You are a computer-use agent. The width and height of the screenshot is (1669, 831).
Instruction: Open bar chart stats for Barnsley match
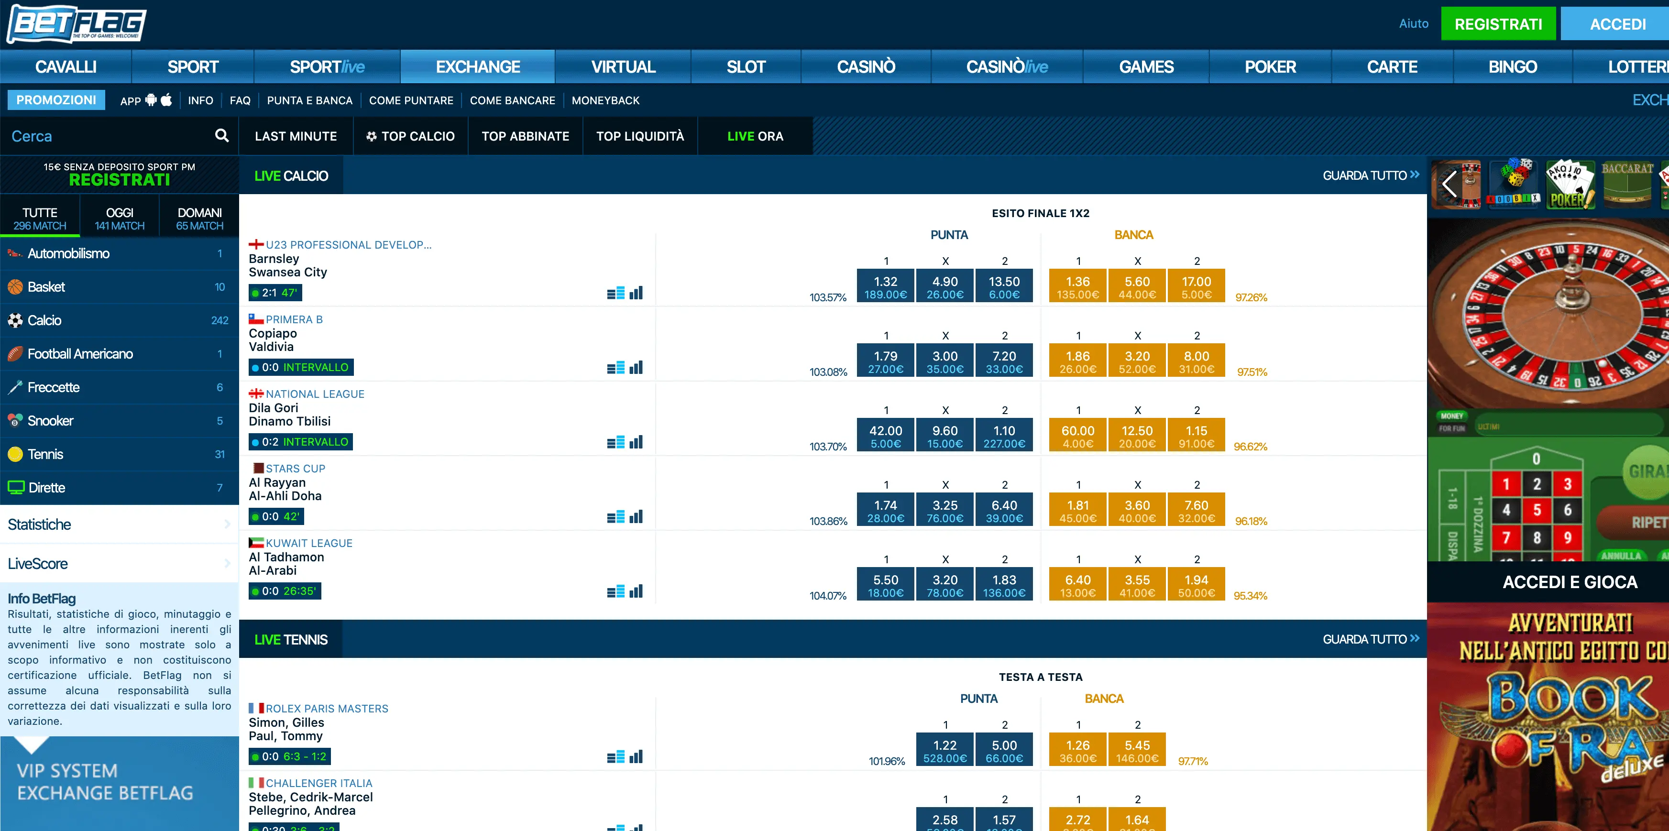[x=636, y=293]
